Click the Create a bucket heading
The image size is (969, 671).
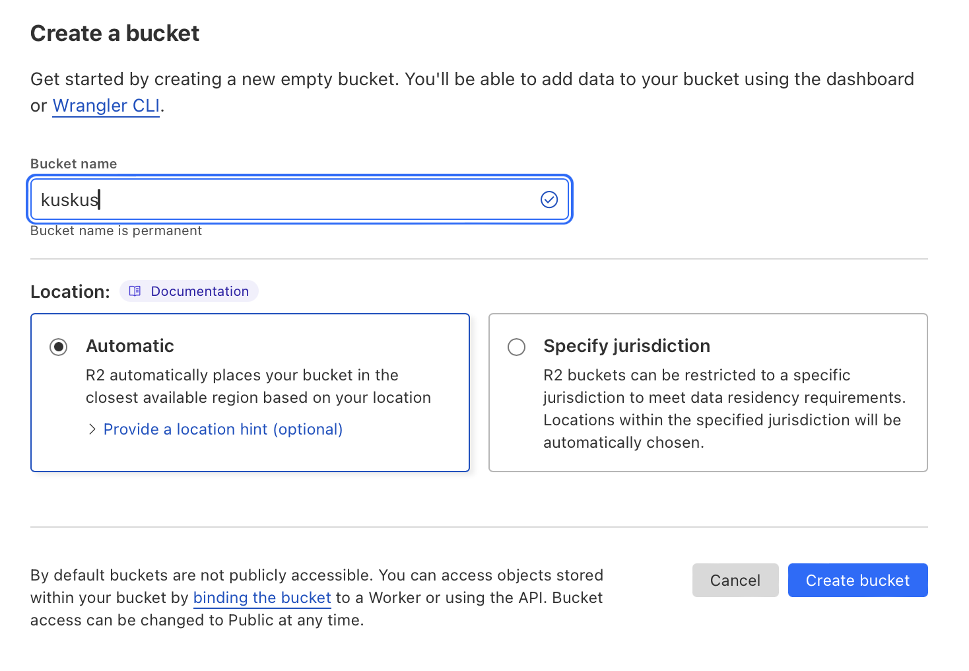115,34
